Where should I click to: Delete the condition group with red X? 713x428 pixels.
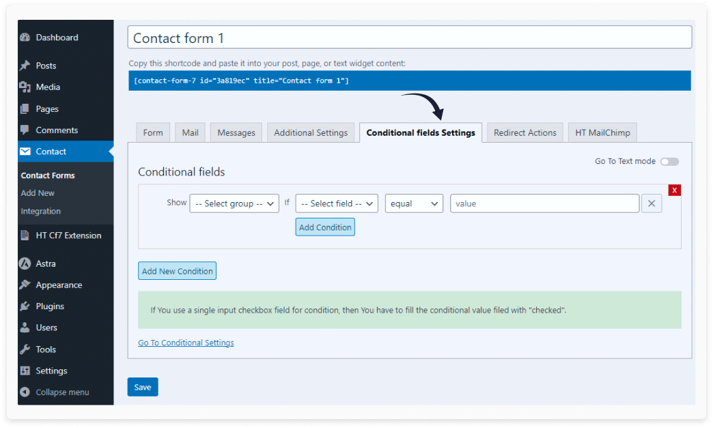tap(674, 190)
